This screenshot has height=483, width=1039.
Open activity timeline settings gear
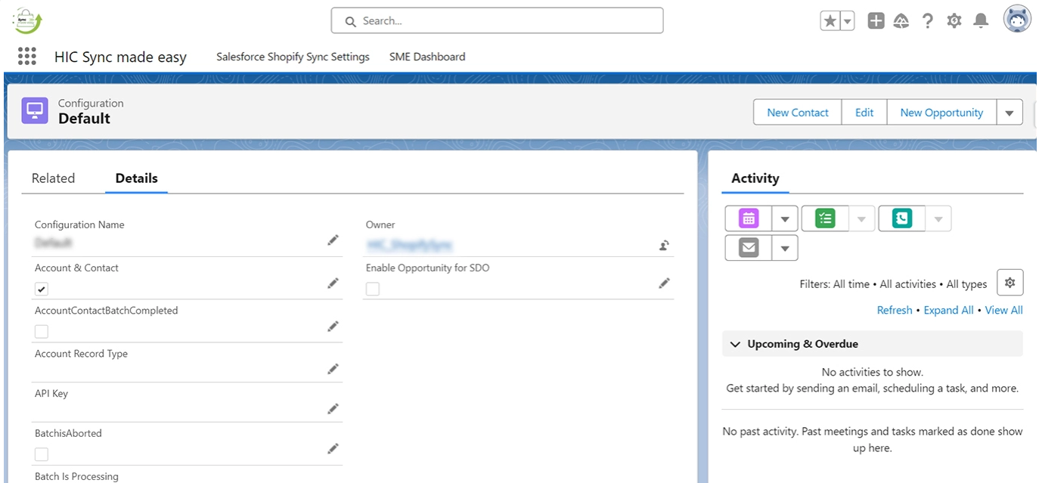(x=1010, y=283)
